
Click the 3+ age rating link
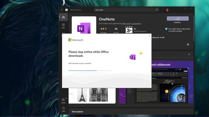click(135, 29)
